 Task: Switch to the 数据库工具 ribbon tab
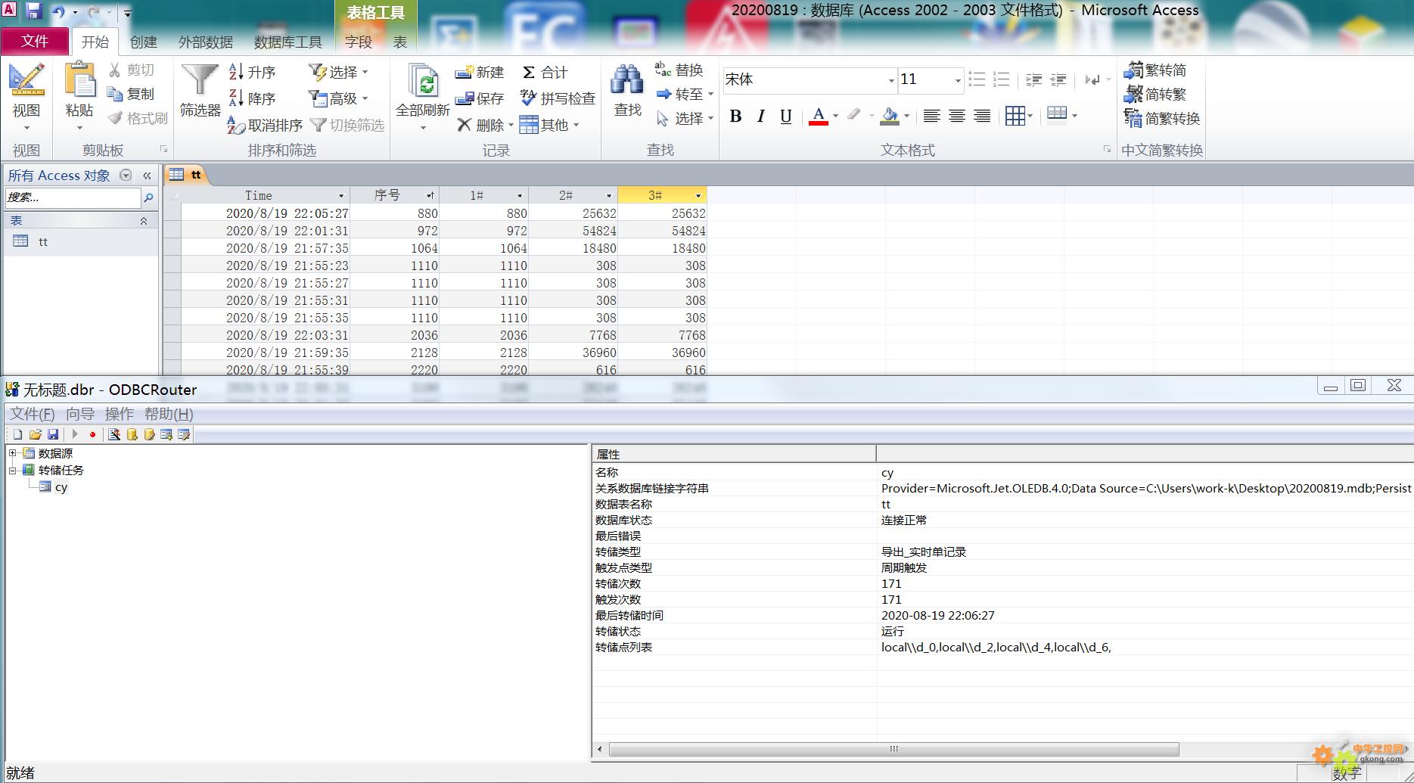click(x=288, y=42)
